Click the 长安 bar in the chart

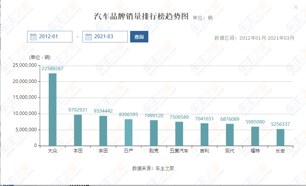(x=280, y=137)
